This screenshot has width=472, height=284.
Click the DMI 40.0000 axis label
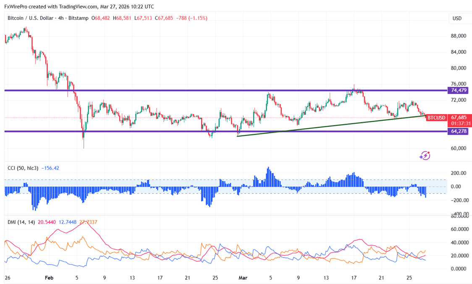coord(459,242)
